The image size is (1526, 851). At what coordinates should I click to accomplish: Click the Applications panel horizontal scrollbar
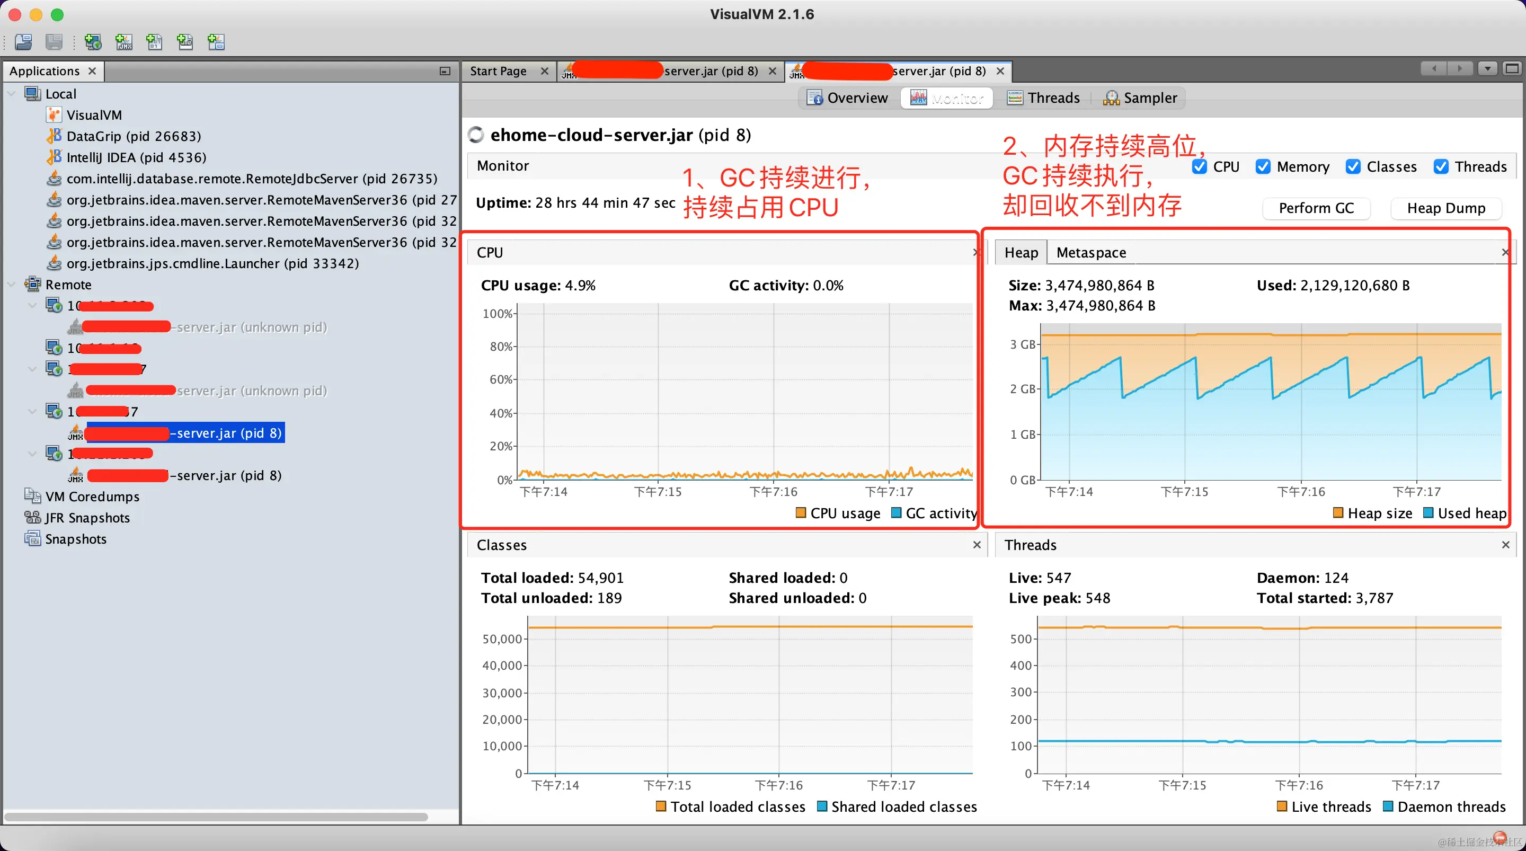[216, 817]
